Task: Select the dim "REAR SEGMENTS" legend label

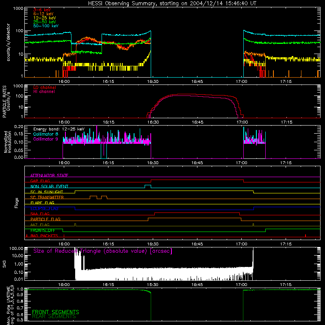Action: point(54,316)
